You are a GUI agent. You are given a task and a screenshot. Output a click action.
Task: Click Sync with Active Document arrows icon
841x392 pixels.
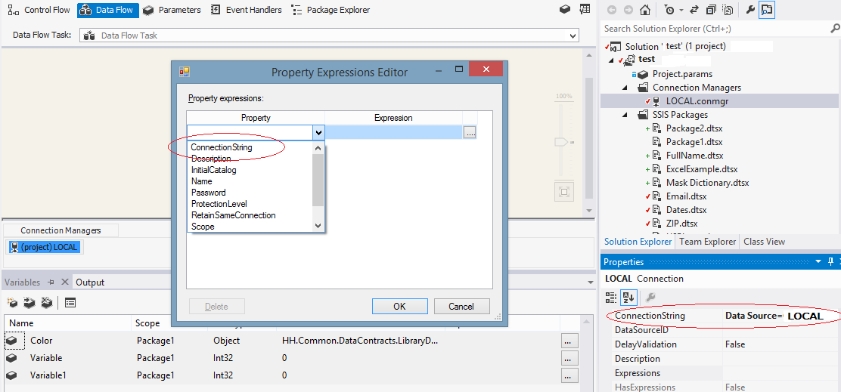pos(694,10)
